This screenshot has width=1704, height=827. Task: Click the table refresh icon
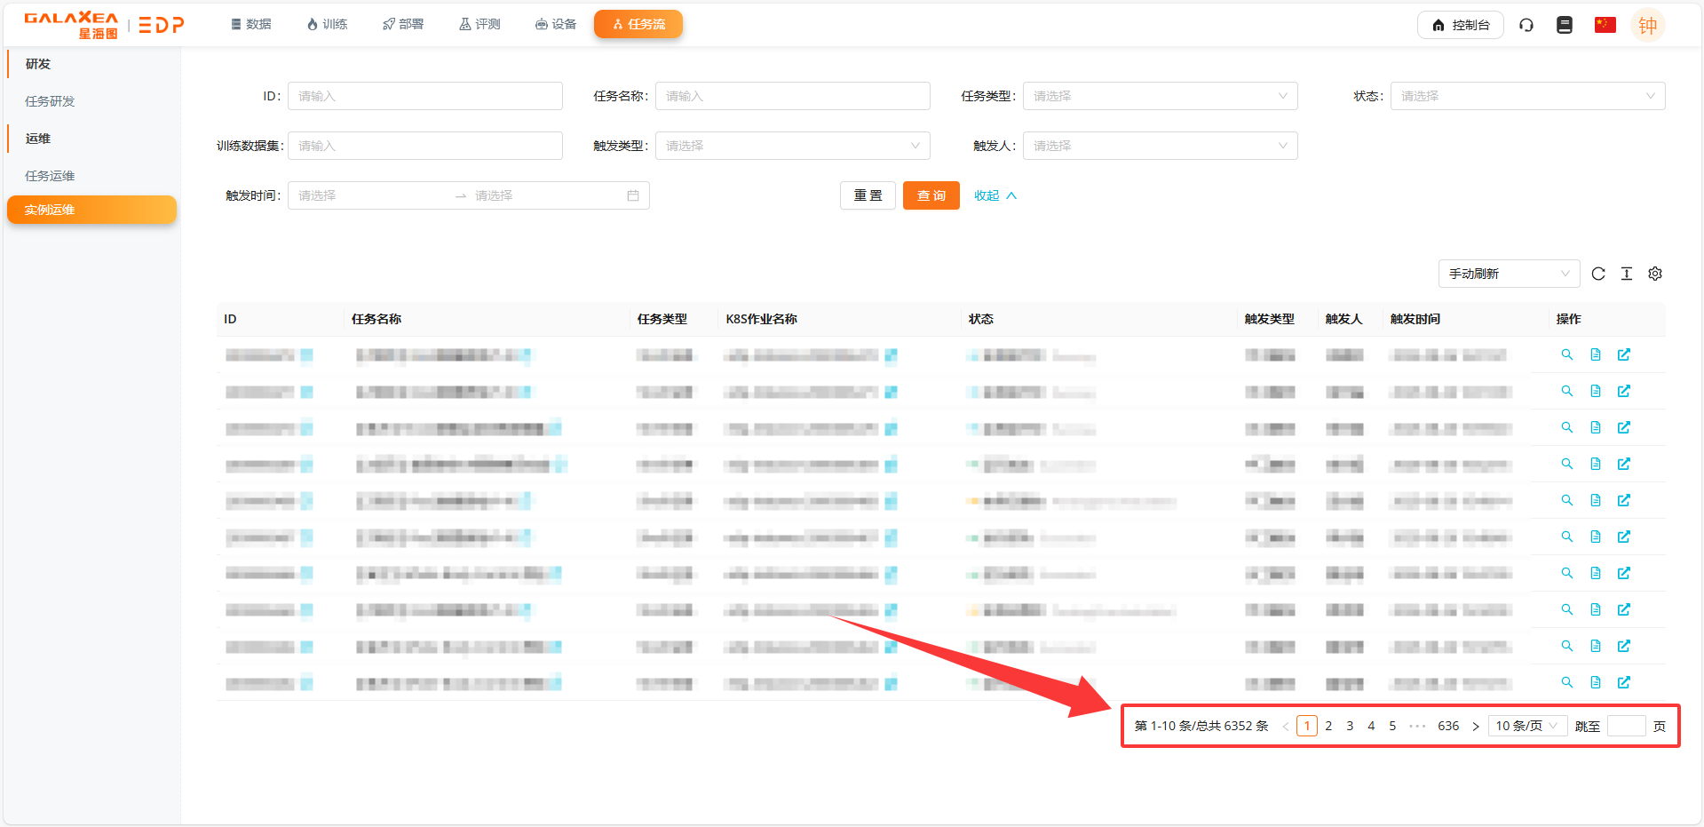tap(1598, 274)
